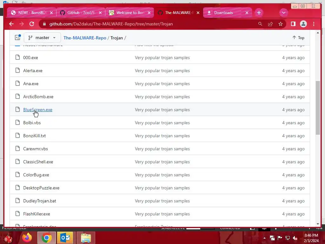Open DudleyTrojan.bat file
Viewport: 325px width, 244px height.
coord(40,201)
